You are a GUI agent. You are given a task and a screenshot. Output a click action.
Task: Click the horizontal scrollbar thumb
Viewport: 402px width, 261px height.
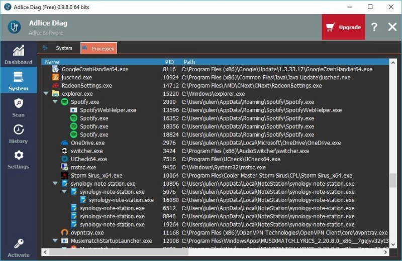(x=119, y=252)
